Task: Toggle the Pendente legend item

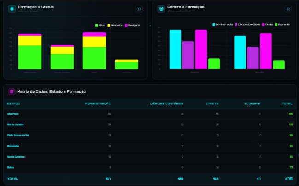Action: (x=114, y=25)
